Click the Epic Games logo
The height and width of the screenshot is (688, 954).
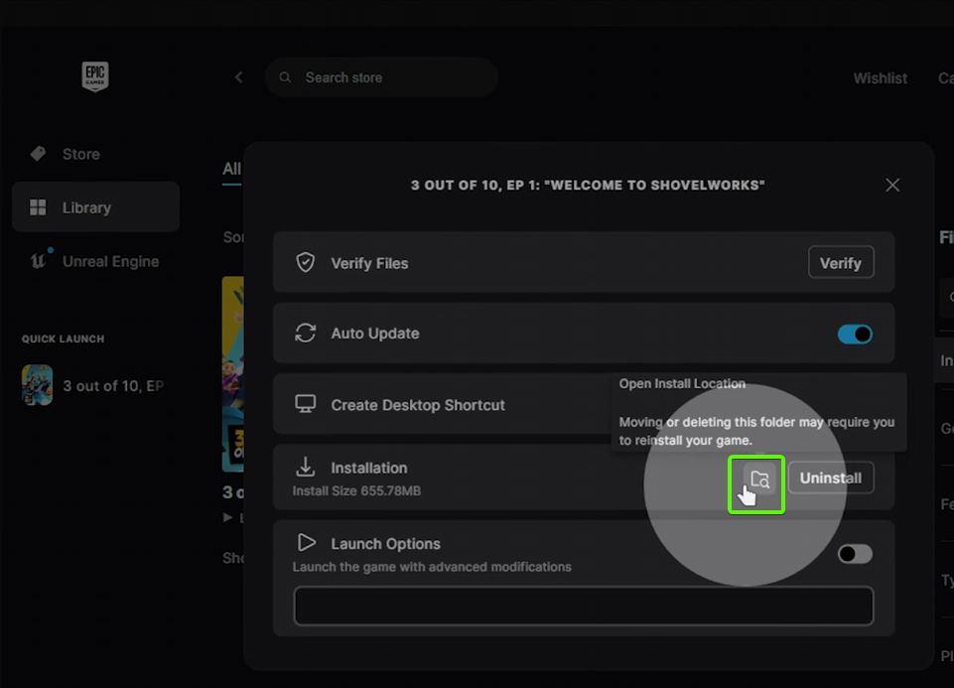pos(95,76)
